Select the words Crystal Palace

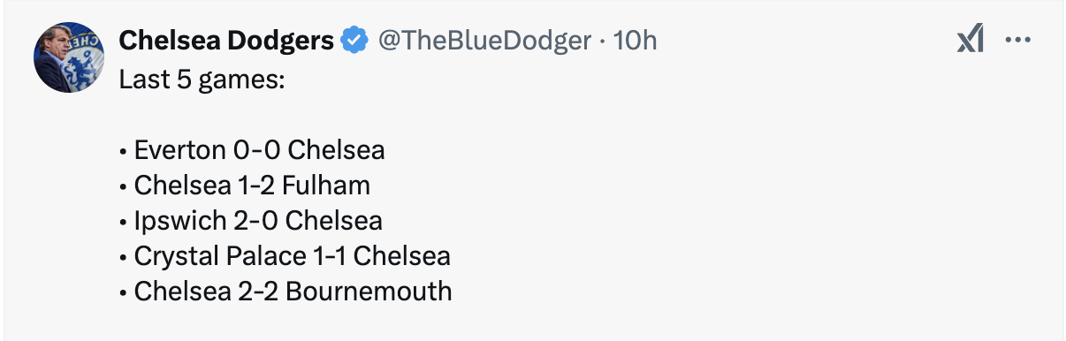pos(217,256)
